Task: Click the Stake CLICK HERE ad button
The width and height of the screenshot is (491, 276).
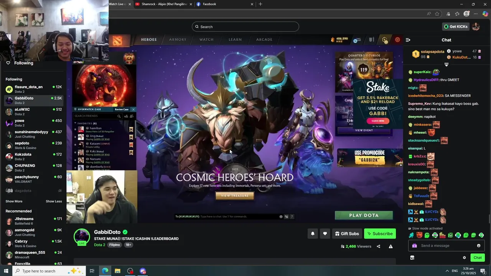Action: coord(378,121)
